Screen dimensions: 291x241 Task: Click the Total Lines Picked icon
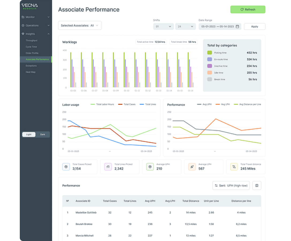108,167
